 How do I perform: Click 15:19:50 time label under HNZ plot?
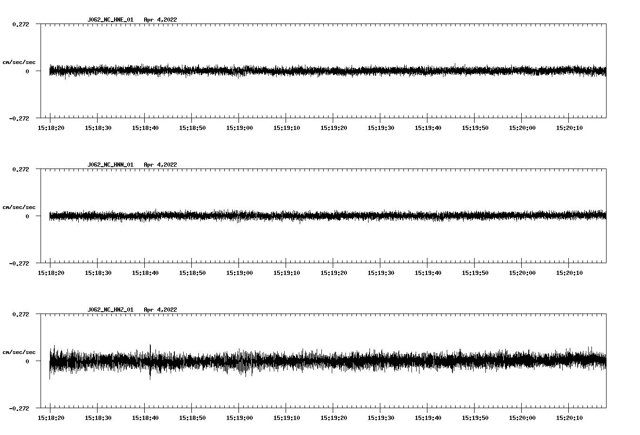tap(475, 418)
